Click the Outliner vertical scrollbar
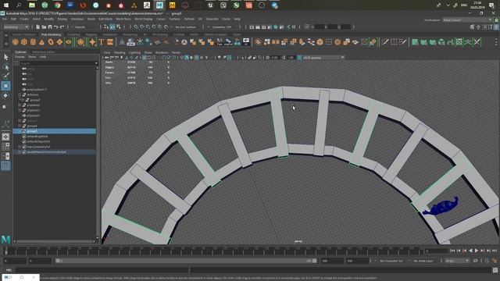 tap(98, 153)
